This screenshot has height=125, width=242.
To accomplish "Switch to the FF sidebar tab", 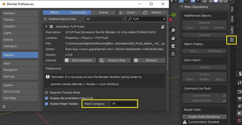I will pyautogui.click(x=232, y=40).
